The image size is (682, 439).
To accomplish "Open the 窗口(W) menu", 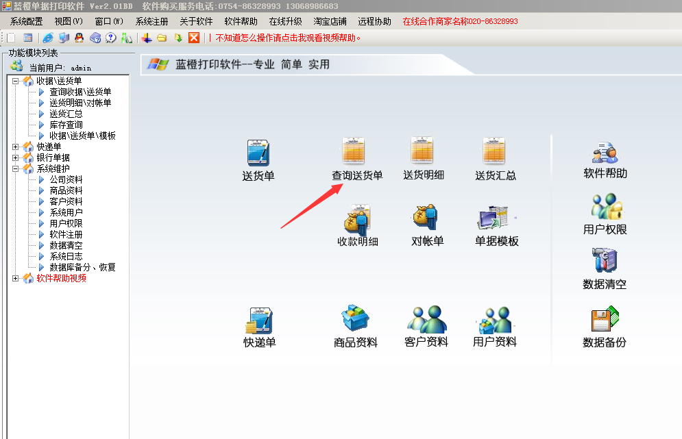I will pyautogui.click(x=109, y=21).
